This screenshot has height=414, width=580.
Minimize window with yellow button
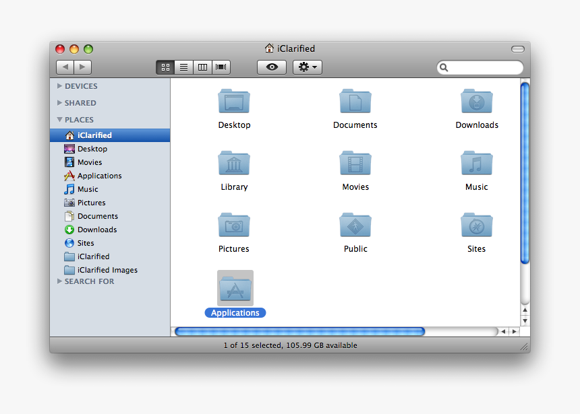click(74, 49)
